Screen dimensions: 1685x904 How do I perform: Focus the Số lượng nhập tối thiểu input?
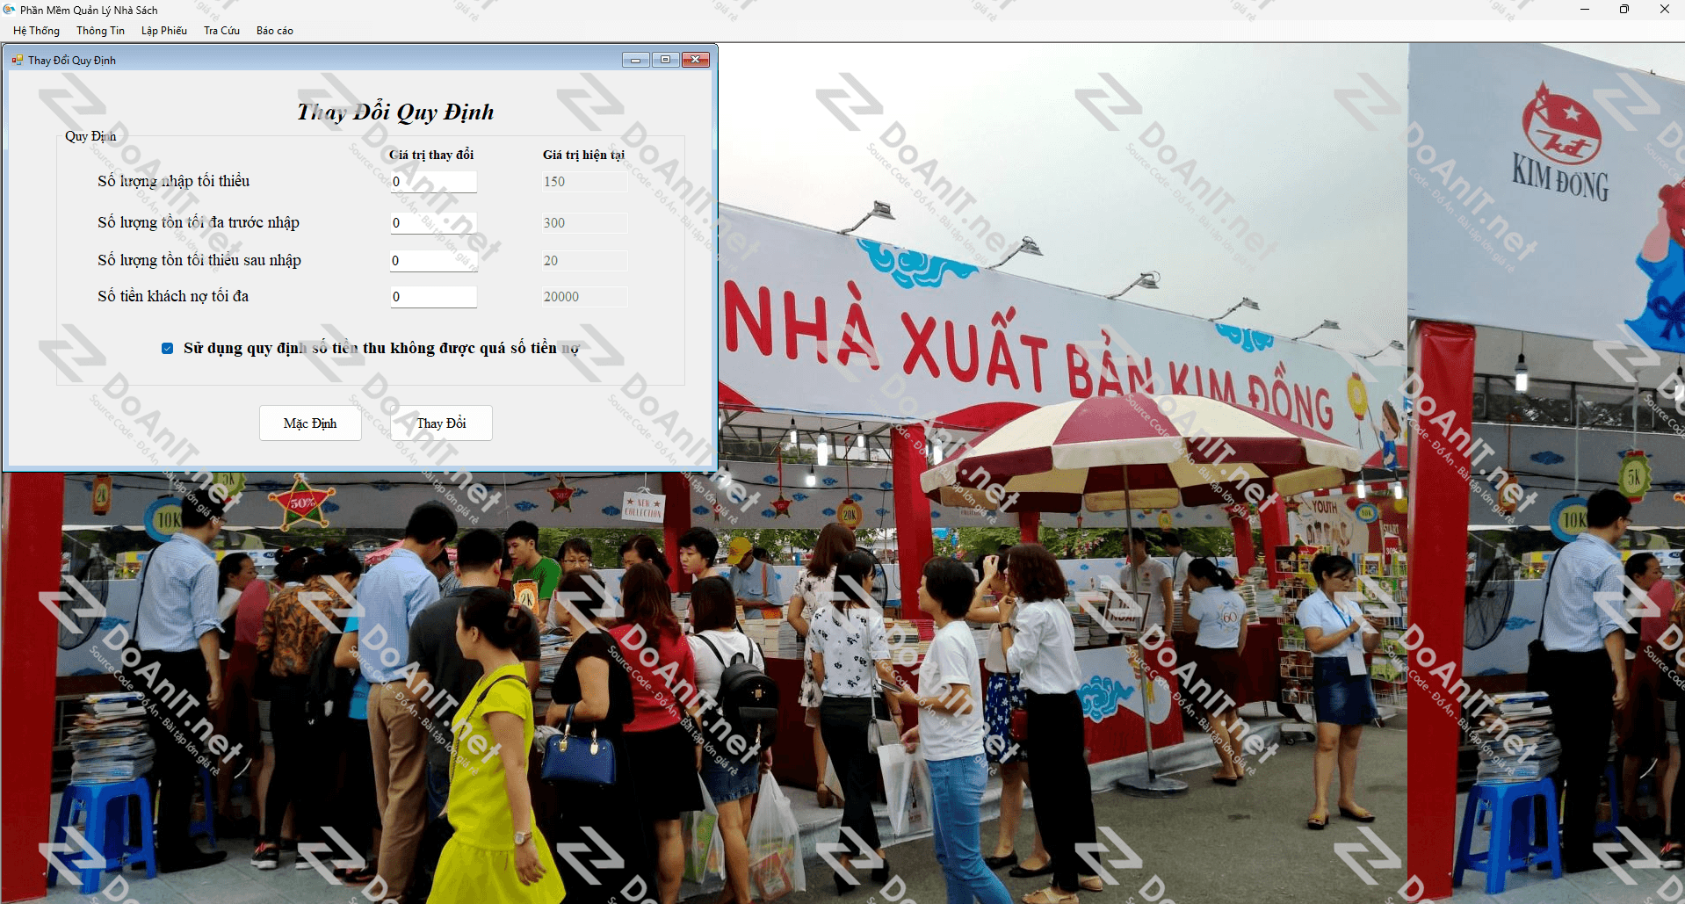point(434,182)
